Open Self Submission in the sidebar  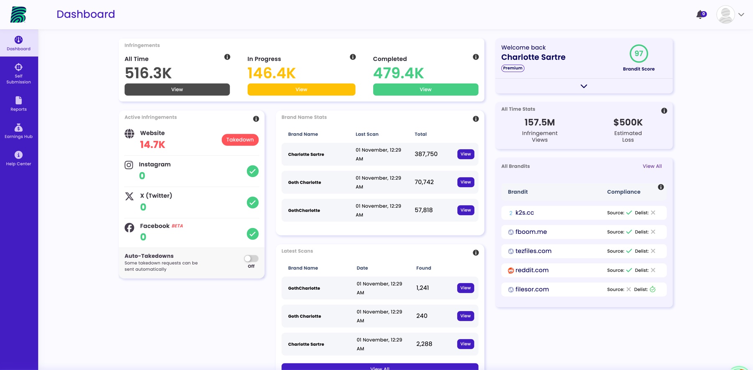click(19, 73)
